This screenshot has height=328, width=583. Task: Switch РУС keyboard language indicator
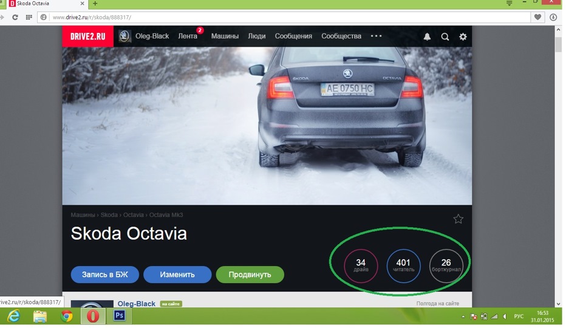pyautogui.click(x=519, y=316)
